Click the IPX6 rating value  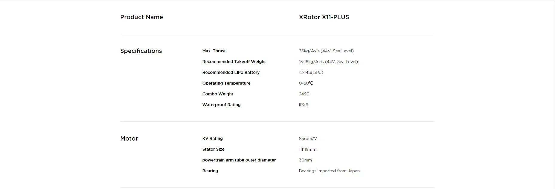(303, 105)
